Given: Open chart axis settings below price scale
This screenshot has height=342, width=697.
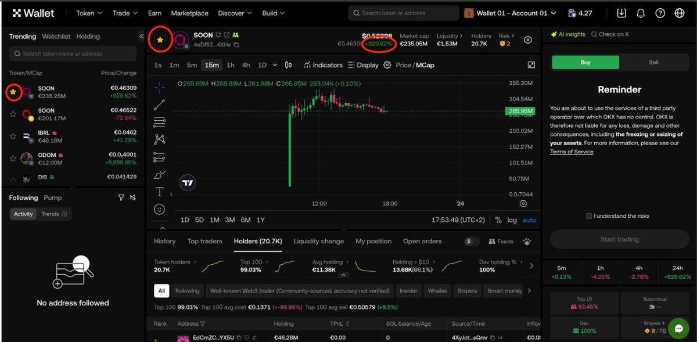Looking at the screenshot, I should tap(523, 204).
